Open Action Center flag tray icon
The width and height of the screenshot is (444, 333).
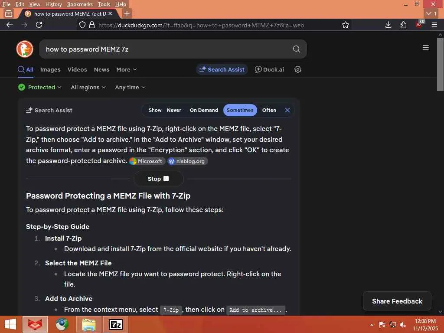[x=382, y=325]
